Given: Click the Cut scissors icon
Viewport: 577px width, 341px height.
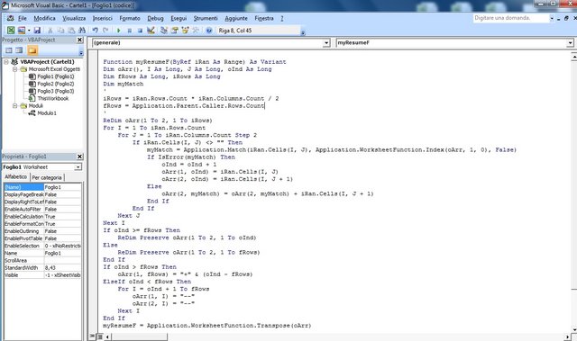Looking at the screenshot, I should pos(50,31).
